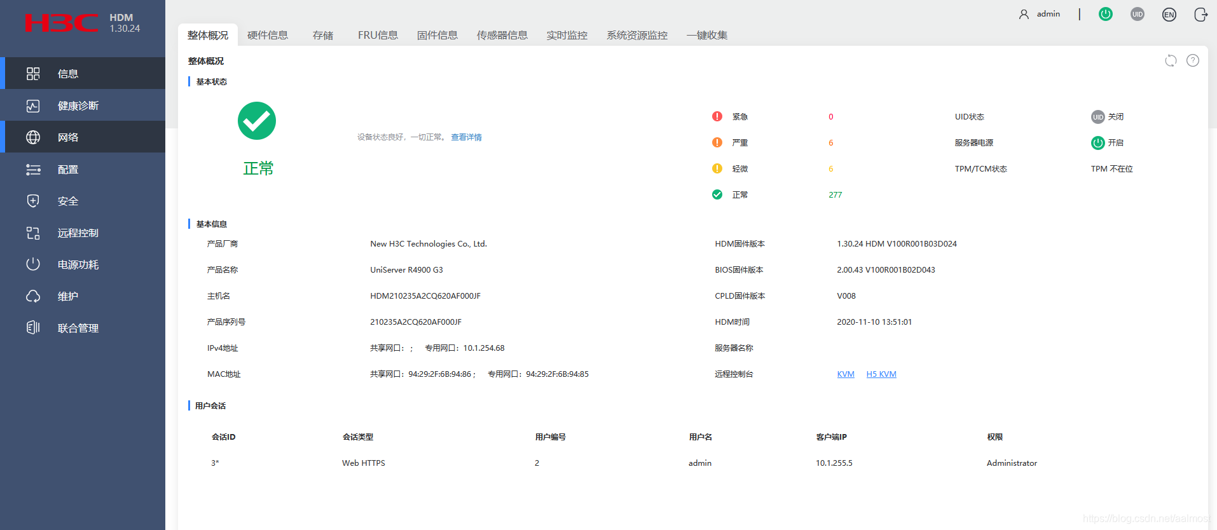
Task: Open the 电源功耗 power icon
Action: 33,264
